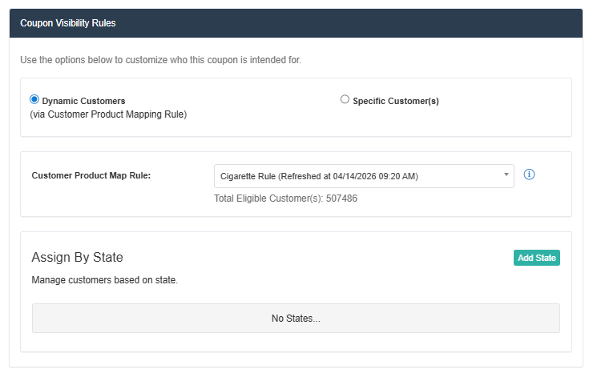Click the instruction text about customizing the coupon
The height and width of the screenshot is (377, 593).
point(160,60)
